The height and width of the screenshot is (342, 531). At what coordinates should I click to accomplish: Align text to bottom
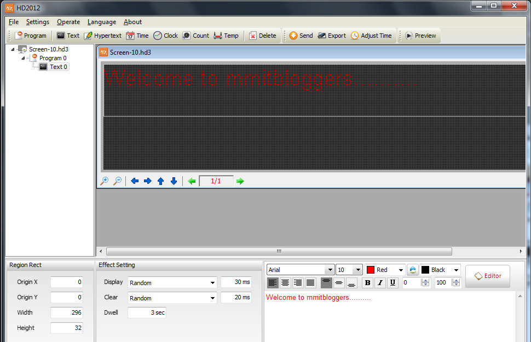[351, 282]
